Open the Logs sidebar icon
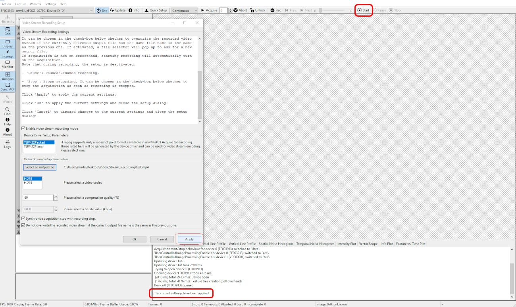The height and width of the screenshot is (307, 516). click(x=8, y=144)
